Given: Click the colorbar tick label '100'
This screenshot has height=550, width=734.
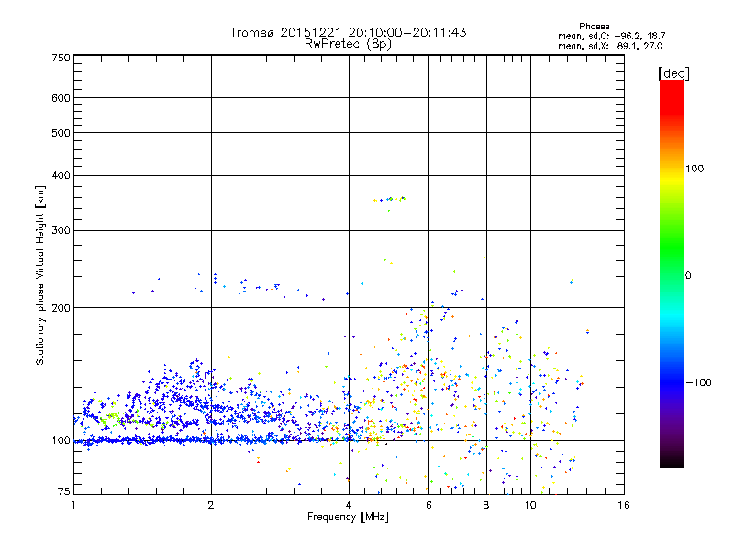Looking at the screenshot, I should tap(695, 169).
